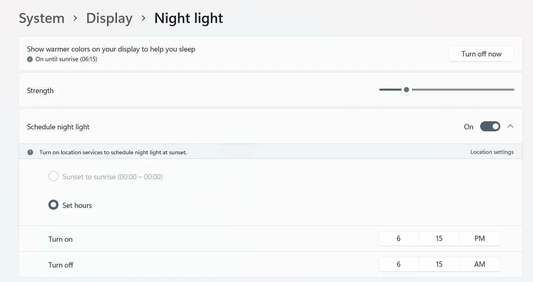This screenshot has width=533, height=282.
Task: Open the Turn off AM selector
Action: coord(480,264)
